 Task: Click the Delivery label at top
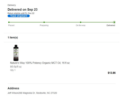click(12, 5)
